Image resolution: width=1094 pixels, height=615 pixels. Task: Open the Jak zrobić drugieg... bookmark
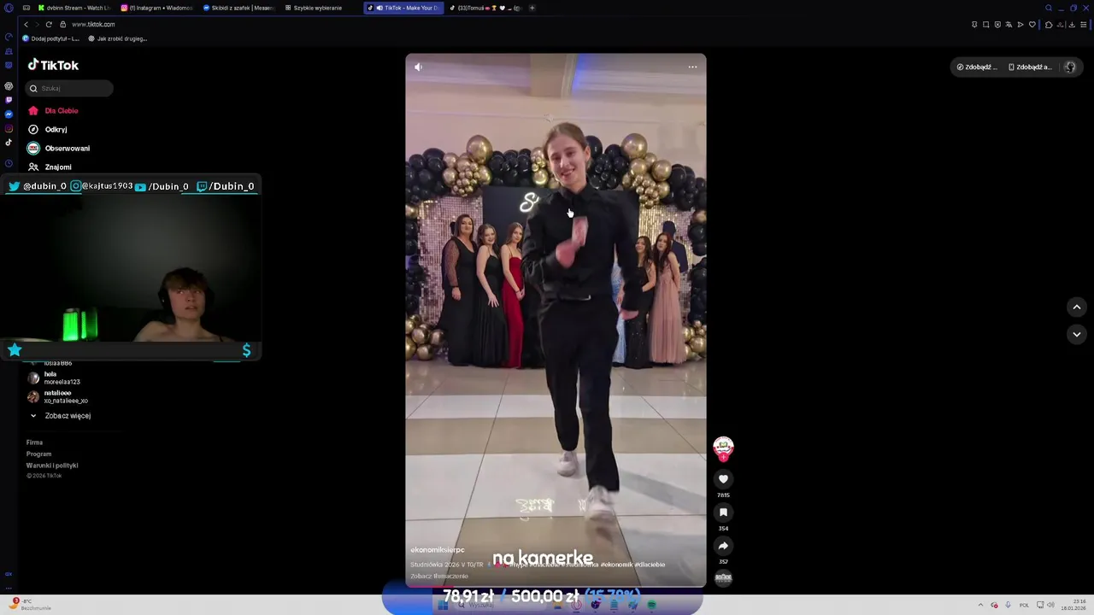pyautogui.click(x=118, y=38)
